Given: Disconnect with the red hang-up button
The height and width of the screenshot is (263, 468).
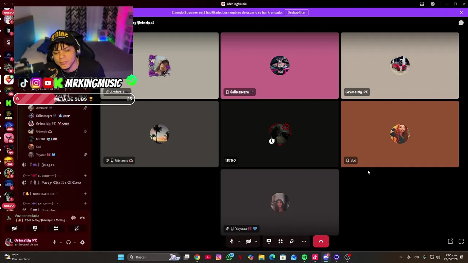Looking at the screenshot, I should [x=321, y=241].
